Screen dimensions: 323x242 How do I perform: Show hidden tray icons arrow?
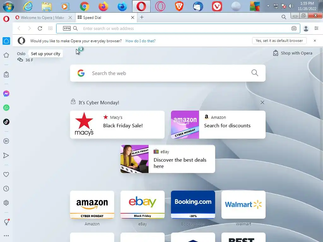pyautogui.click(x=268, y=6)
